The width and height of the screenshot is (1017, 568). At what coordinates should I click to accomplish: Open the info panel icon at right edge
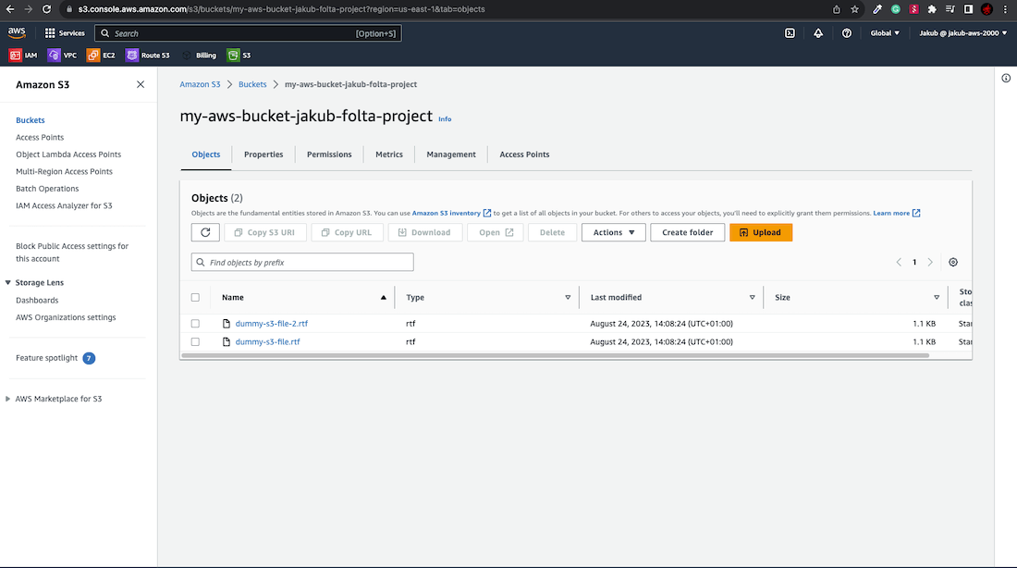pos(1006,79)
